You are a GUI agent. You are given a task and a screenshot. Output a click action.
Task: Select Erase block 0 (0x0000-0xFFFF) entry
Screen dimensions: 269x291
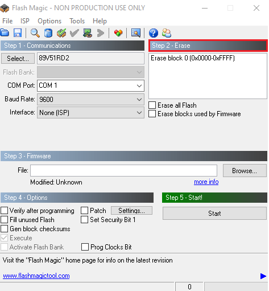193,58
